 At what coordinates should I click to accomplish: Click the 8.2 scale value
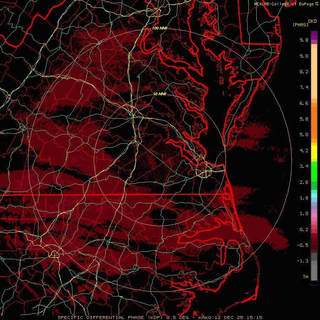point(304,71)
